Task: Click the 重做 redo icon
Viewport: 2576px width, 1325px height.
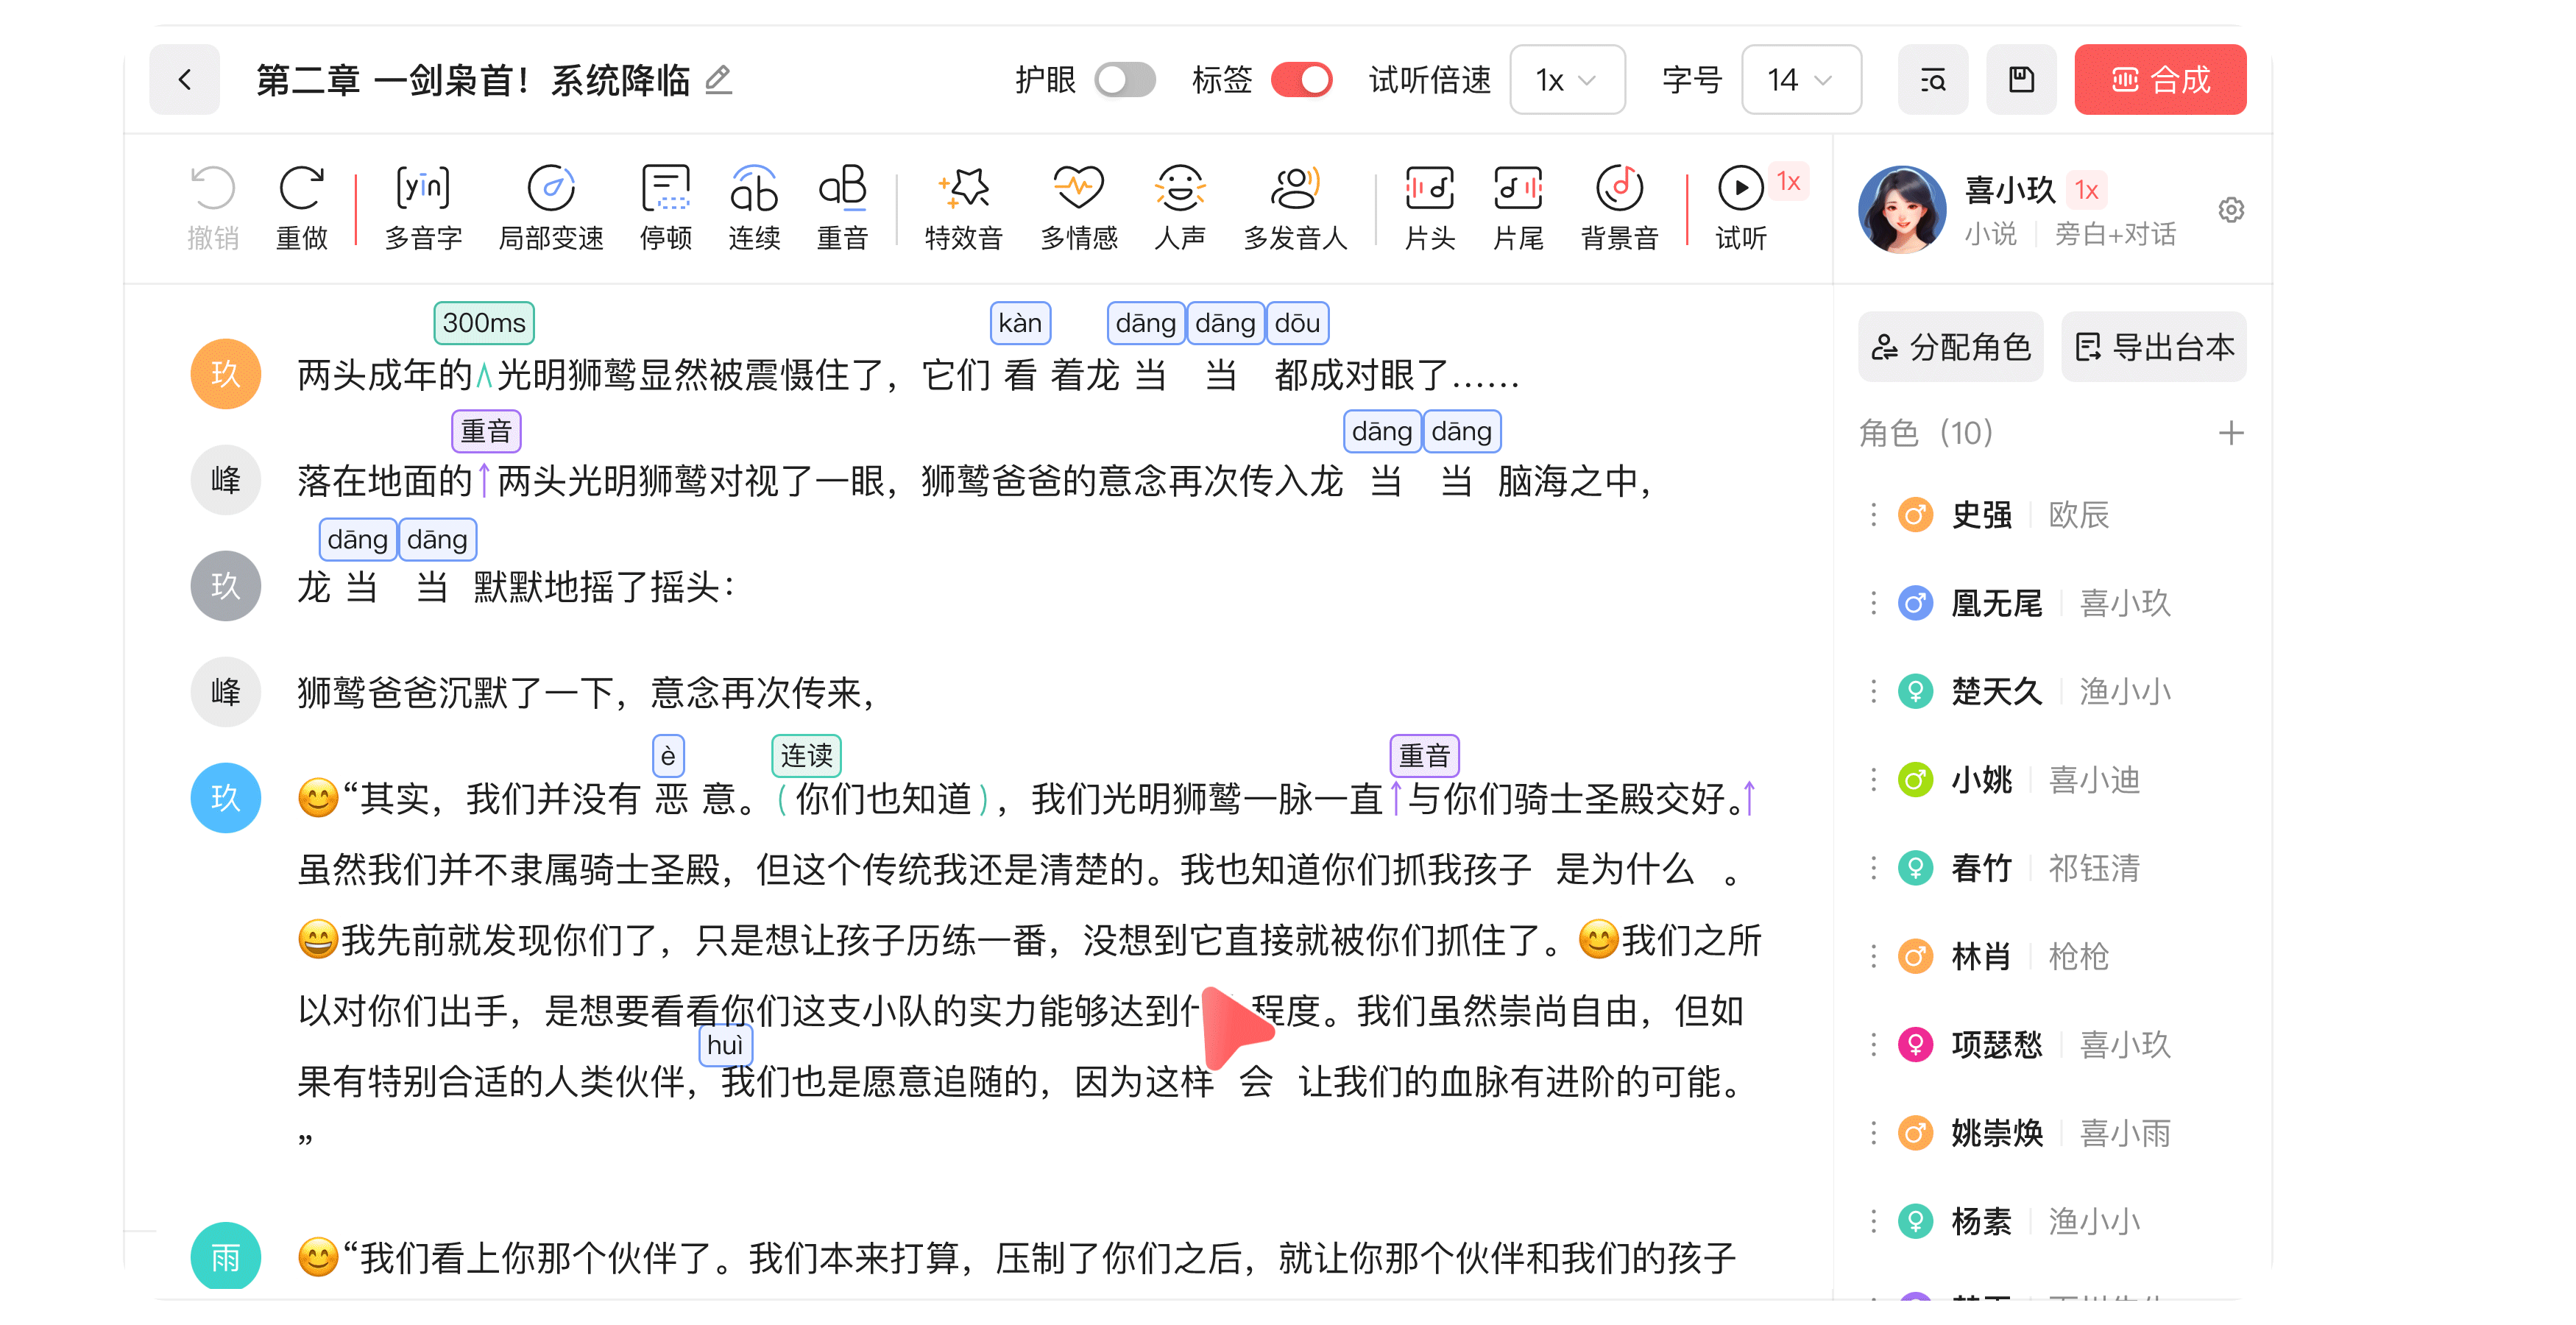Action: click(x=301, y=189)
